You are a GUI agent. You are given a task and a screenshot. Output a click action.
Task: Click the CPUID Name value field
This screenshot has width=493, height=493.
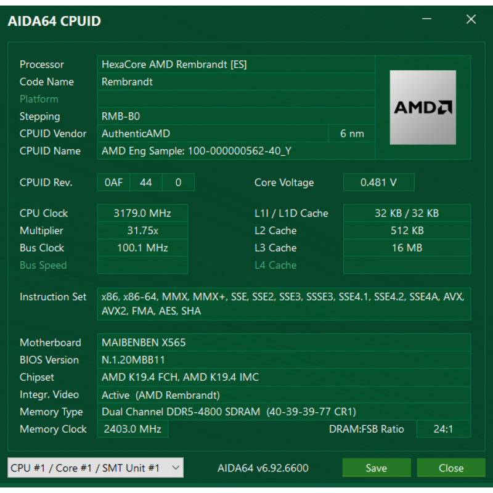pos(236,151)
